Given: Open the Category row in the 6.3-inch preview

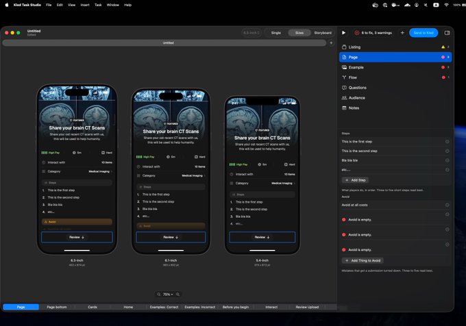Looking at the screenshot, I should 77,171.
